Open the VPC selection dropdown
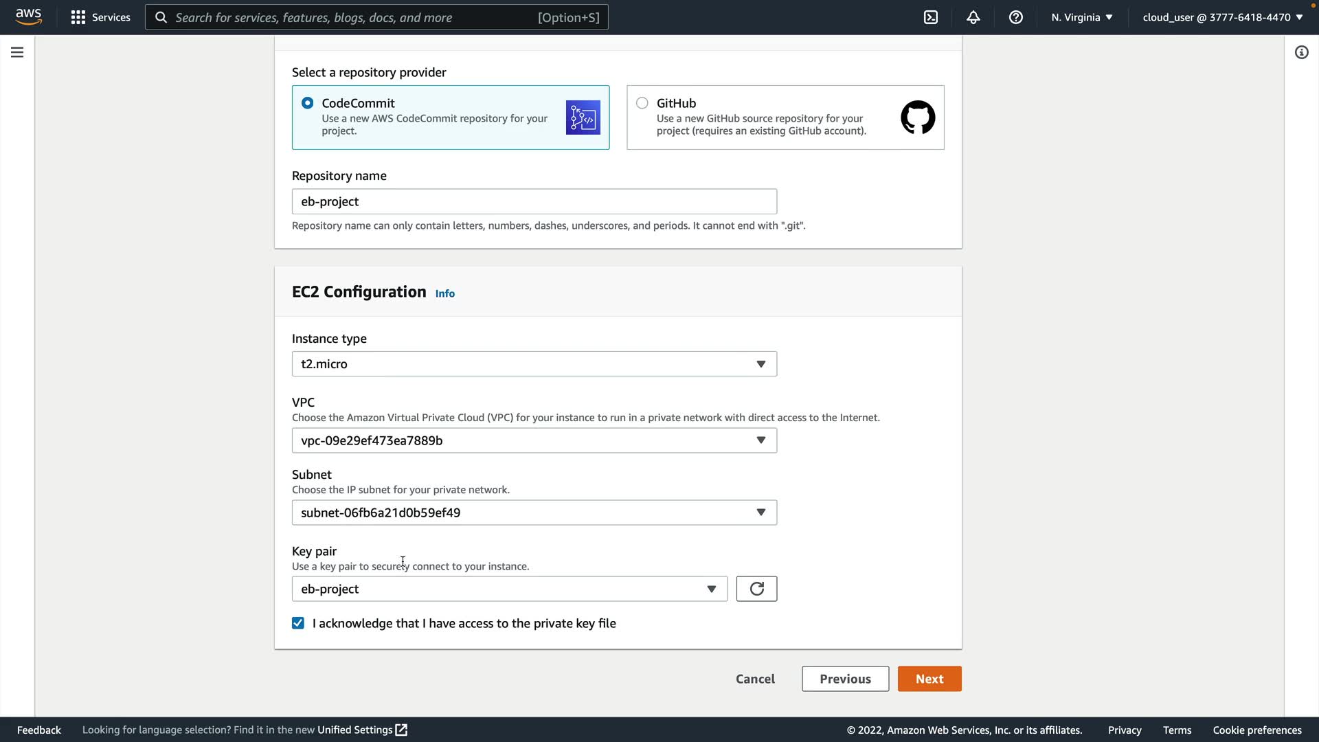Screen dimensions: 1319x742 (x=534, y=440)
